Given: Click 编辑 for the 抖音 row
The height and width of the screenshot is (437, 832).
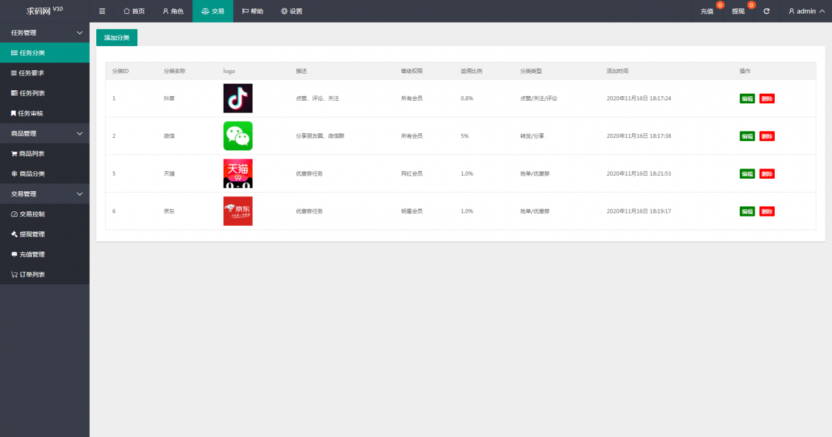Looking at the screenshot, I should [x=747, y=99].
